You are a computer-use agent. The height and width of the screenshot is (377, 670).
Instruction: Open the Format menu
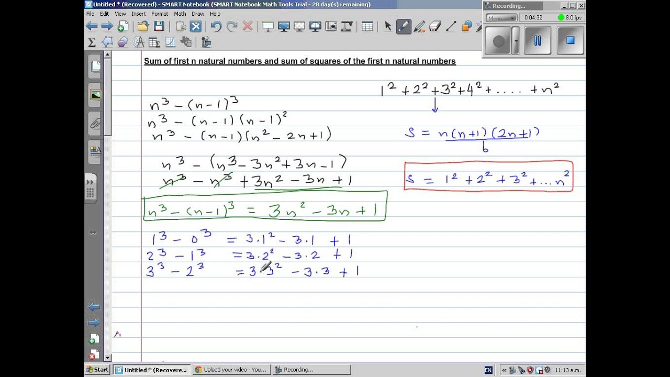pyautogui.click(x=160, y=14)
